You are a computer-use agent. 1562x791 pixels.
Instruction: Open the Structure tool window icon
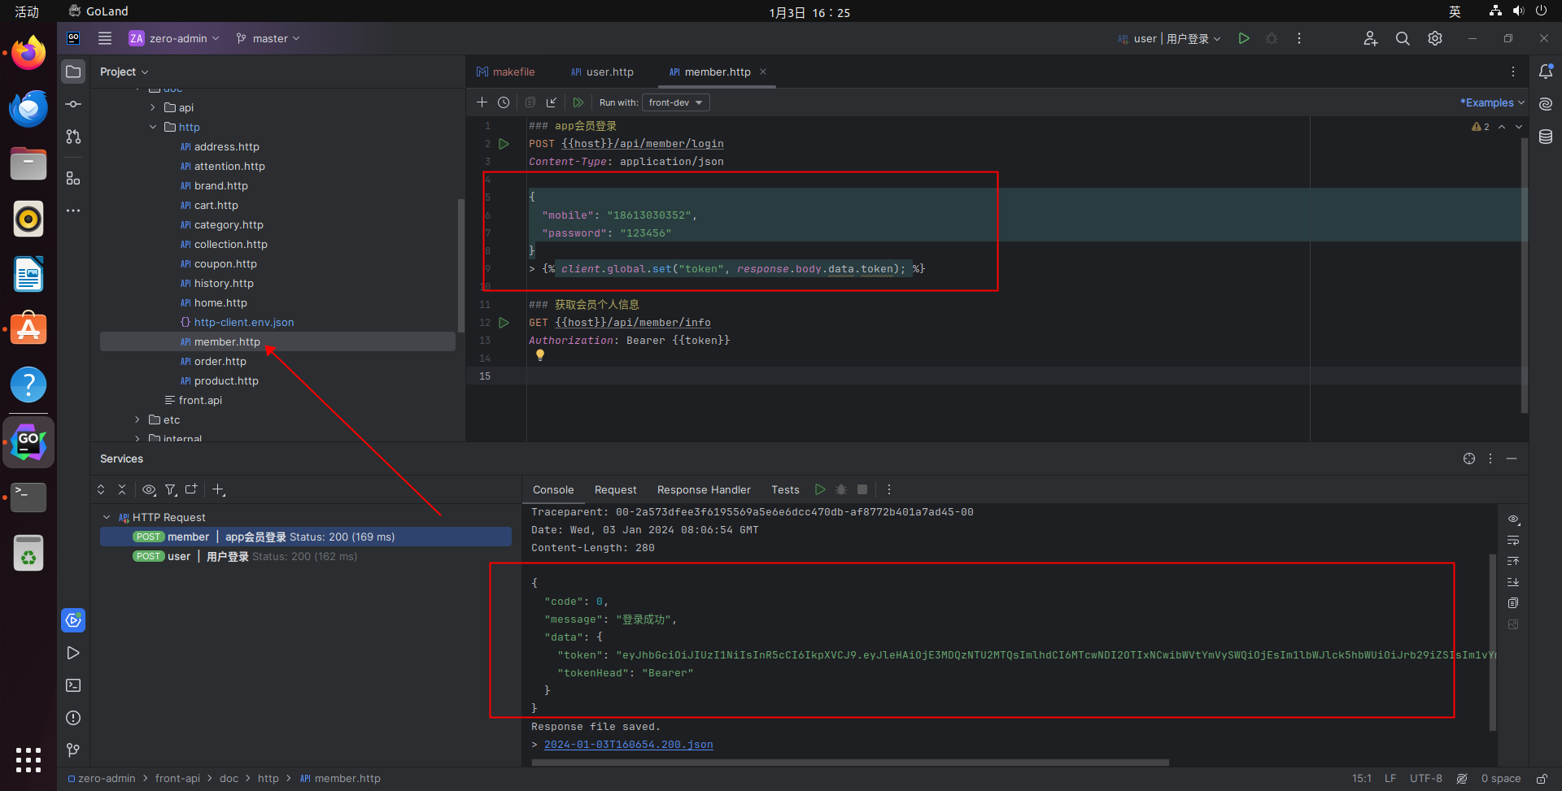click(73, 178)
